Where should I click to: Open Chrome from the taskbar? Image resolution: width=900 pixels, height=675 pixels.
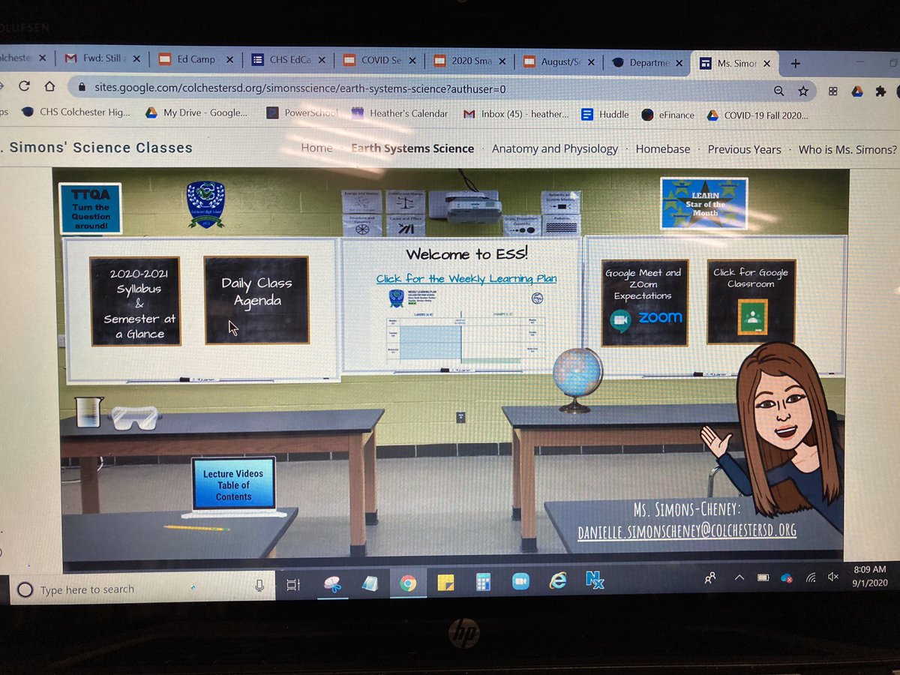tap(408, 583)
